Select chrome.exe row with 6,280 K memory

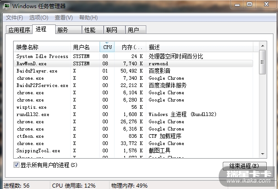(x=133, y=100)
